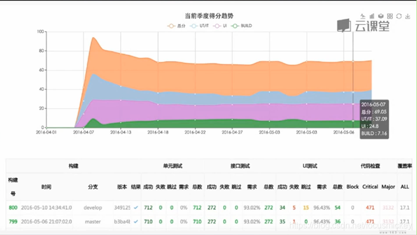Image resolution: width=417 pixels, height=235 pixels.
Task: Click timestamp 2016-05-06 21:07:02.0
Action: 46,221
